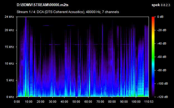The width and height of the screenshot is (174, 108).
Task: Click the 20 kHz frequency axis label
Action: [9, 30]
